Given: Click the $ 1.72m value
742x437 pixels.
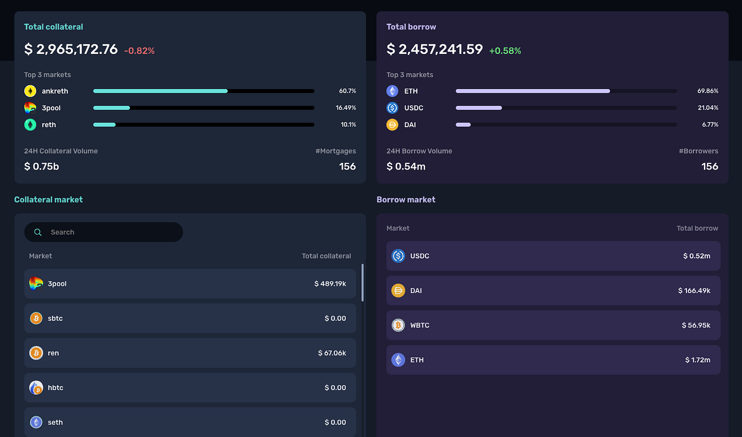Looking at the screenshot, I should point(698,360).
